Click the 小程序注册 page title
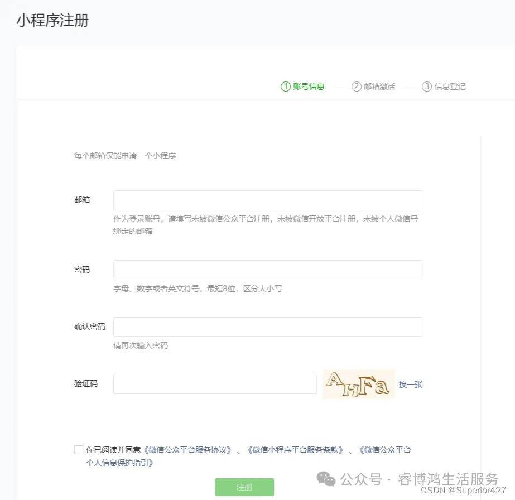This screenshot has width=515, height=500. [52, 20]
